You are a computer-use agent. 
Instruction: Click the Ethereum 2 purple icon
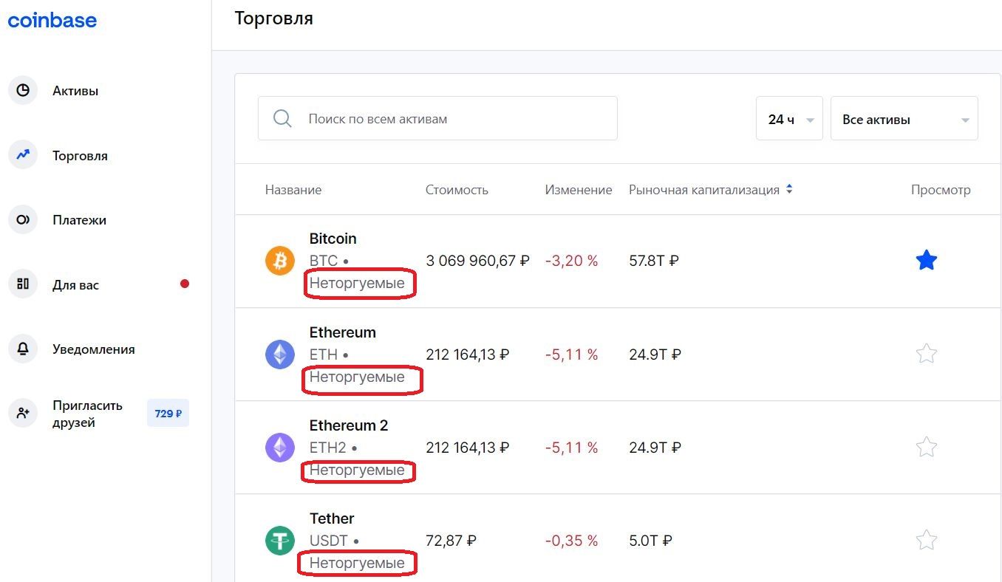pos(280,448)
